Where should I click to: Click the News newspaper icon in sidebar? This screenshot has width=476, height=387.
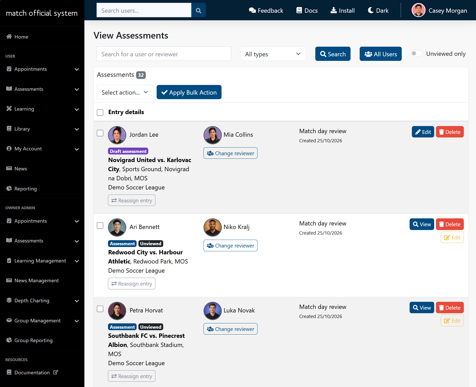[9, 168]
